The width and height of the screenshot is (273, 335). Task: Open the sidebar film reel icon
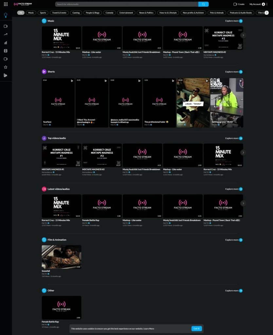pyautogui.click(x=6, y=51)
